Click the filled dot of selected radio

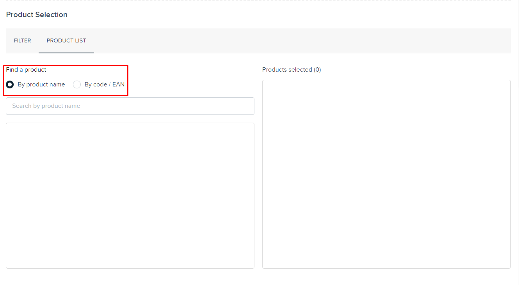pyautogui.click(x=10, y=84)
